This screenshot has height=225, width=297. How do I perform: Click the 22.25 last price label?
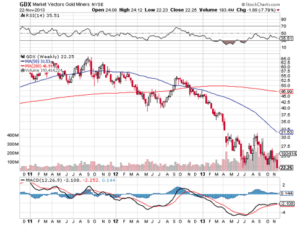coord(286,167)
